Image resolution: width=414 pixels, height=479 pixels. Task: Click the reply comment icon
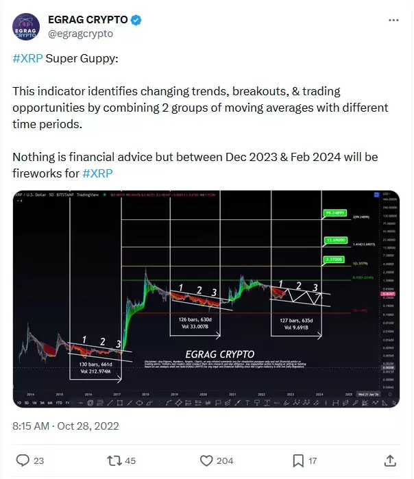click(x=23, y=460)
